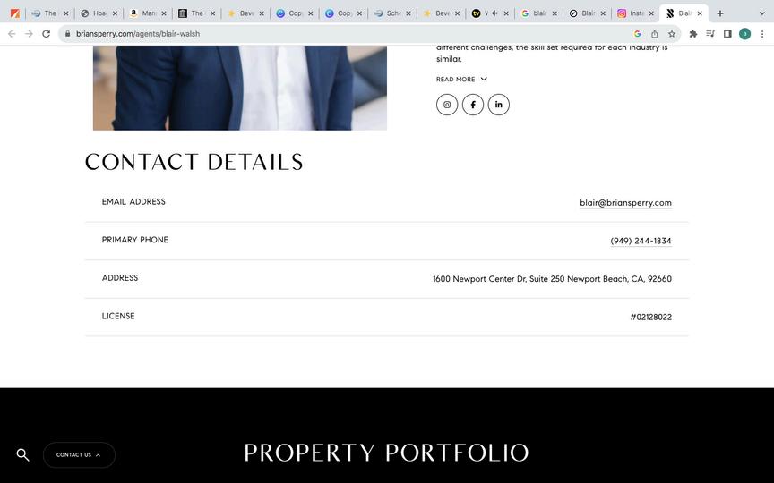Expand the READ MORE section
This screenshot has width=774, height=483.
tap(461, 79)
